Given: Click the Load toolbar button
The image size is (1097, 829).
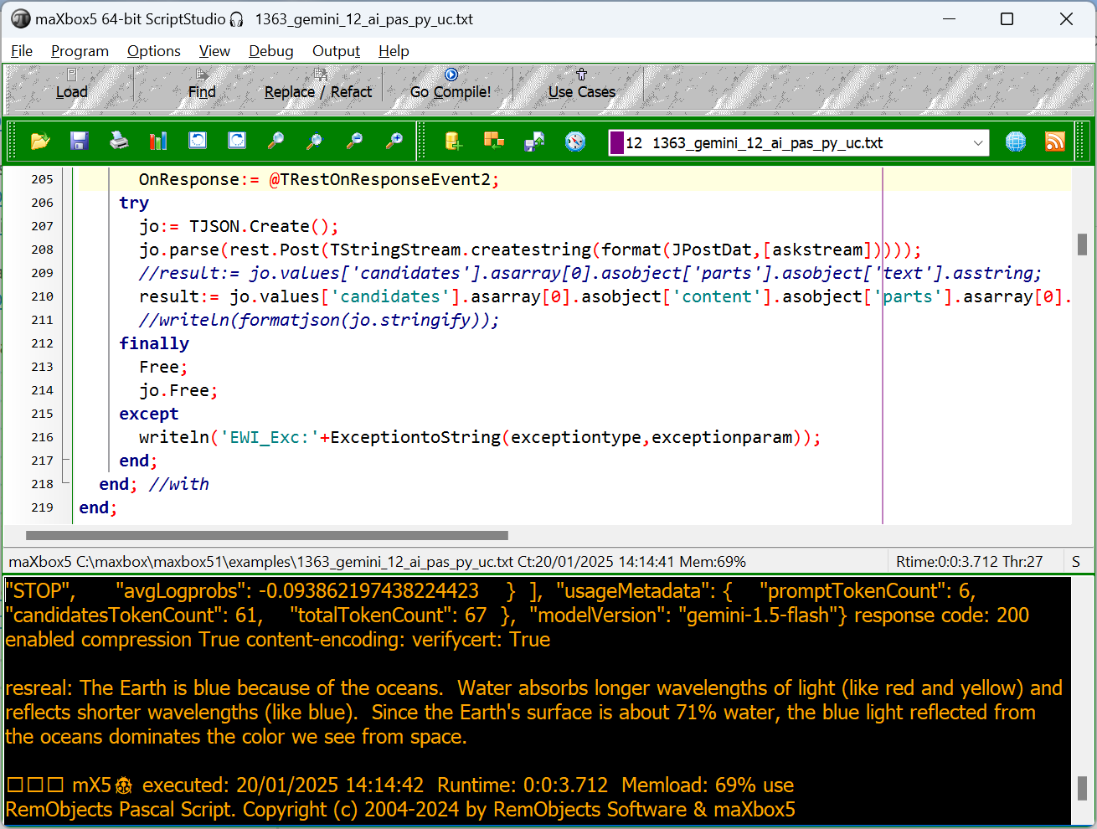Looking at the screenshot, I should 71,85.
